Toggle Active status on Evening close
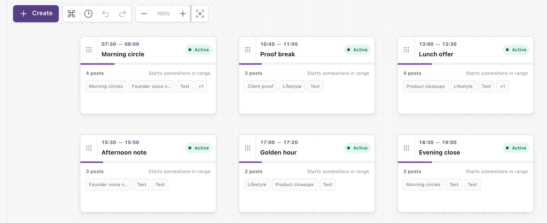The image size is (547, 223). point(516,148)
